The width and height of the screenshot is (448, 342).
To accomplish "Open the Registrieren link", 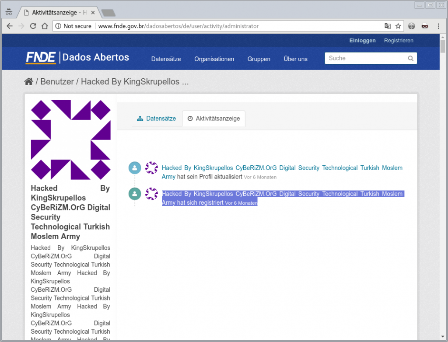I will [399, 41].
